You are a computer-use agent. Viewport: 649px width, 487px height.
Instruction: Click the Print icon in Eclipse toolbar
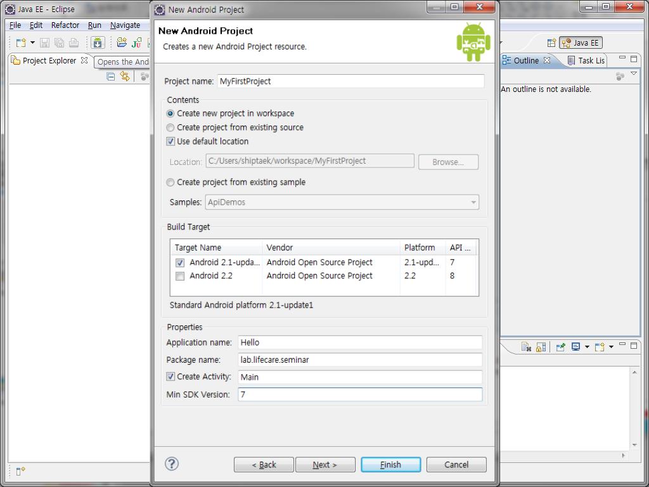tap(74, 42)
